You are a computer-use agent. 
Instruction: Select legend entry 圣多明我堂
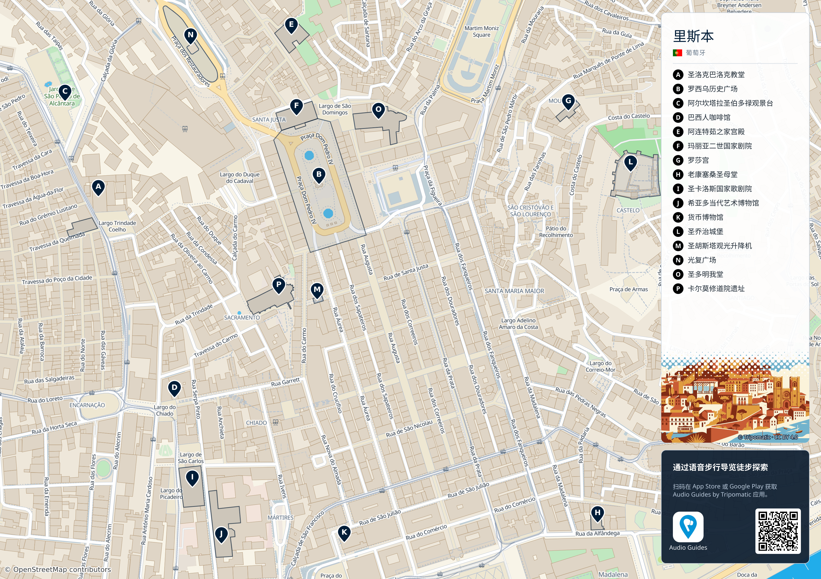[705, 275]
